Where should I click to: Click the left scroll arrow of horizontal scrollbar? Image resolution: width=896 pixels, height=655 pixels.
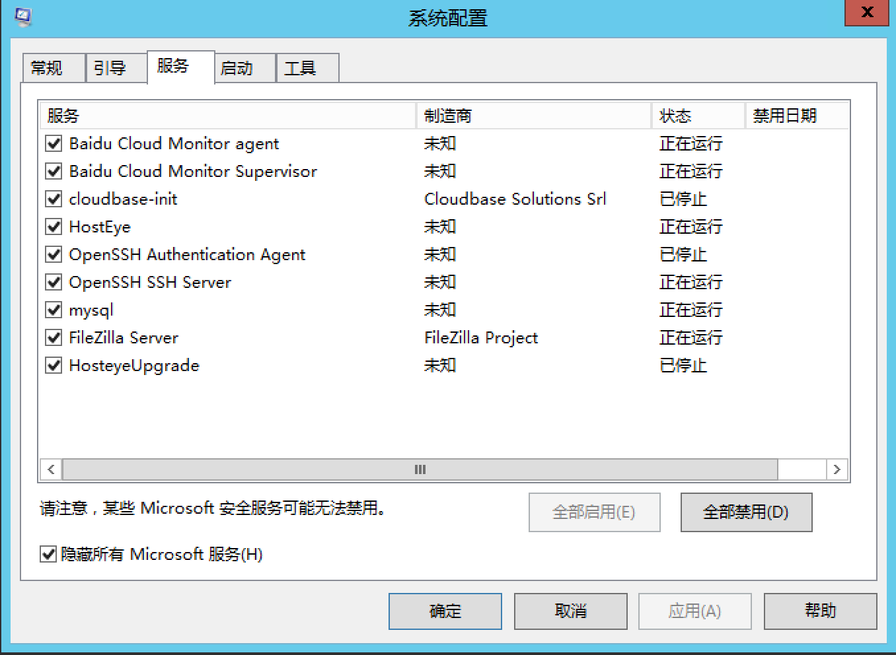[51, 469]
